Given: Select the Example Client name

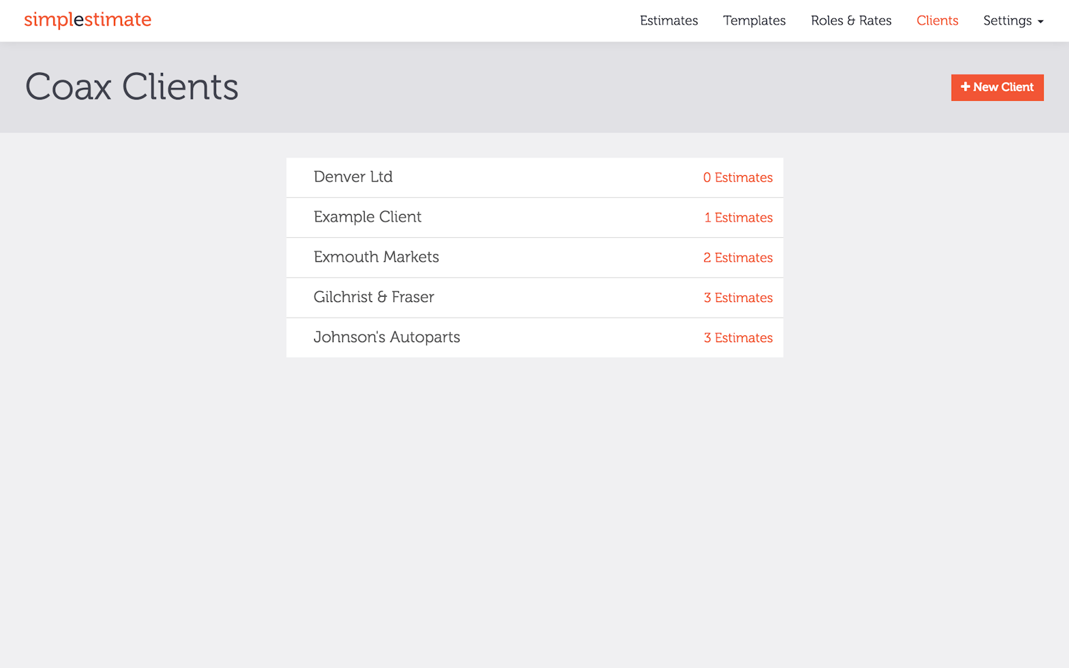Looking at the screenshot, I should coord(367,217).
